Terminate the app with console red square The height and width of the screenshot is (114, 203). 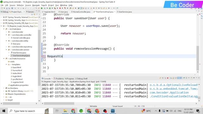coord(168,78)
